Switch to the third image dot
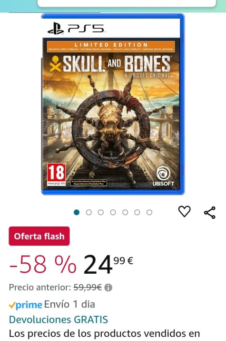The width and height of the screenshot is (226, 341). (101, 212)
